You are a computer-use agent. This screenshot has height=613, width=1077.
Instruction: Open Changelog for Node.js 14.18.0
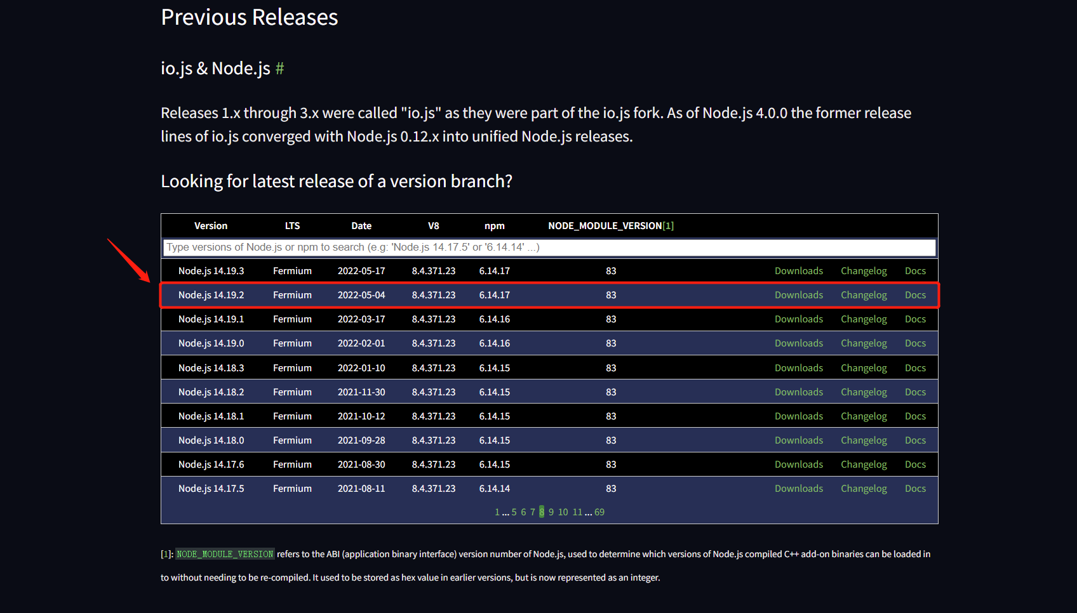(x=863, y=440)
